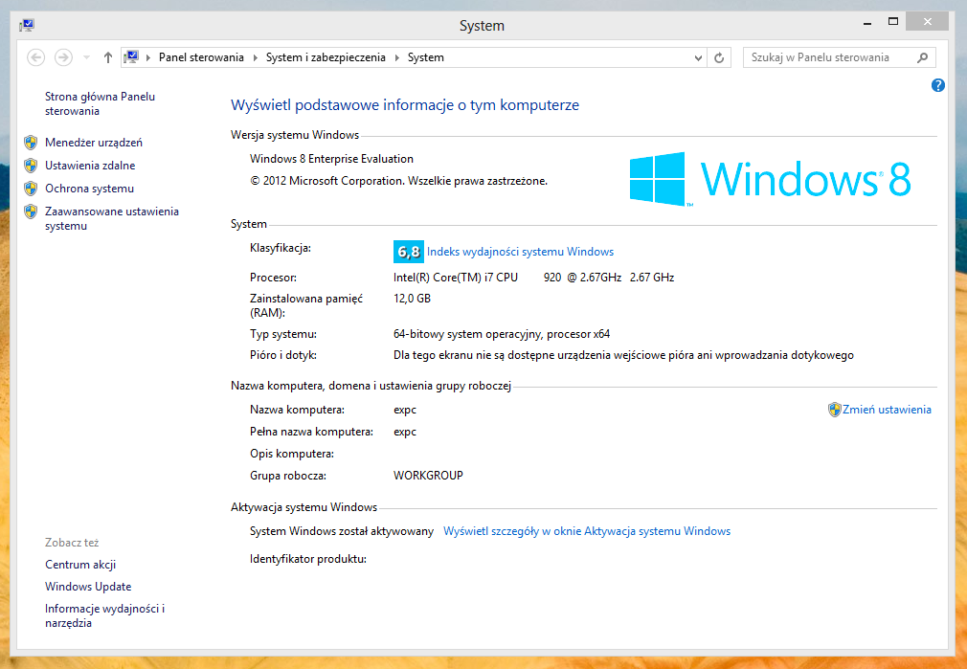Select System i zabezpieczenia breadcrumb

point(326,57)
